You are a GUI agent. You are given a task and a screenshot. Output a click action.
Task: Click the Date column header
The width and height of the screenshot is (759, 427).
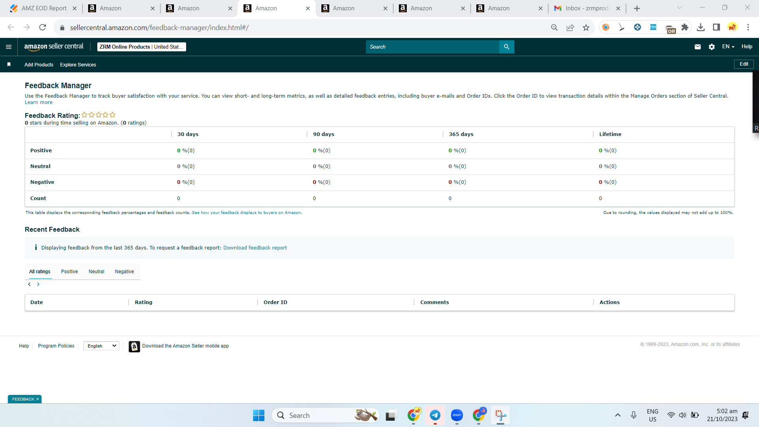(36, 302)
